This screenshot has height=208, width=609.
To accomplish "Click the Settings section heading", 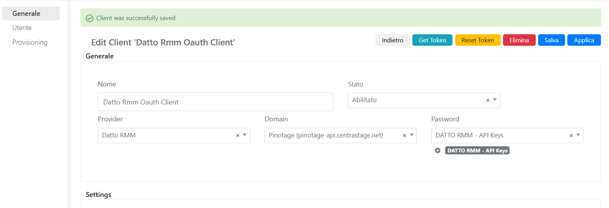I will click(x=98, y=195).
